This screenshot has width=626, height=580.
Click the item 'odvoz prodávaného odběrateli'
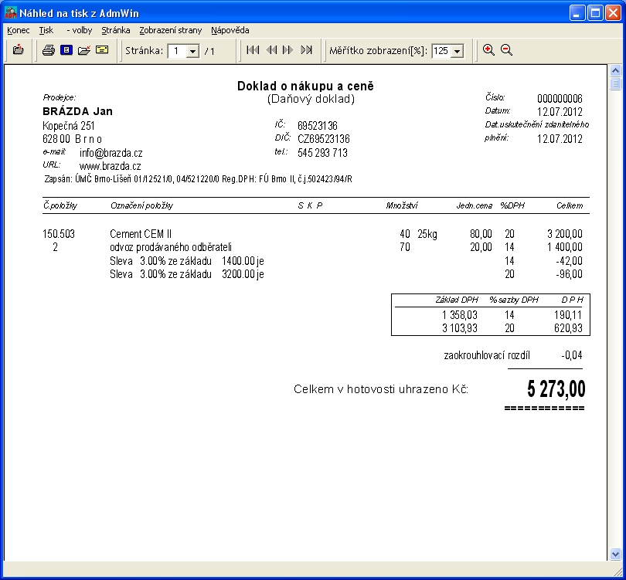coord(171,247)
